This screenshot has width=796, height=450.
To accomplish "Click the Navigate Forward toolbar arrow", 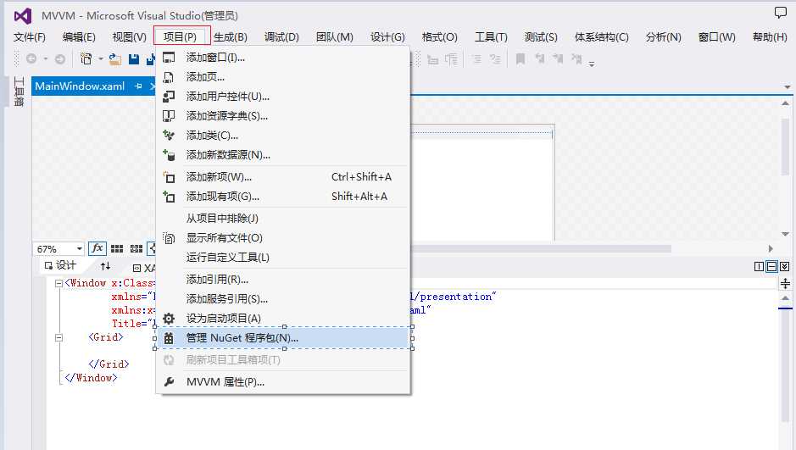I will tap(60, 59).
